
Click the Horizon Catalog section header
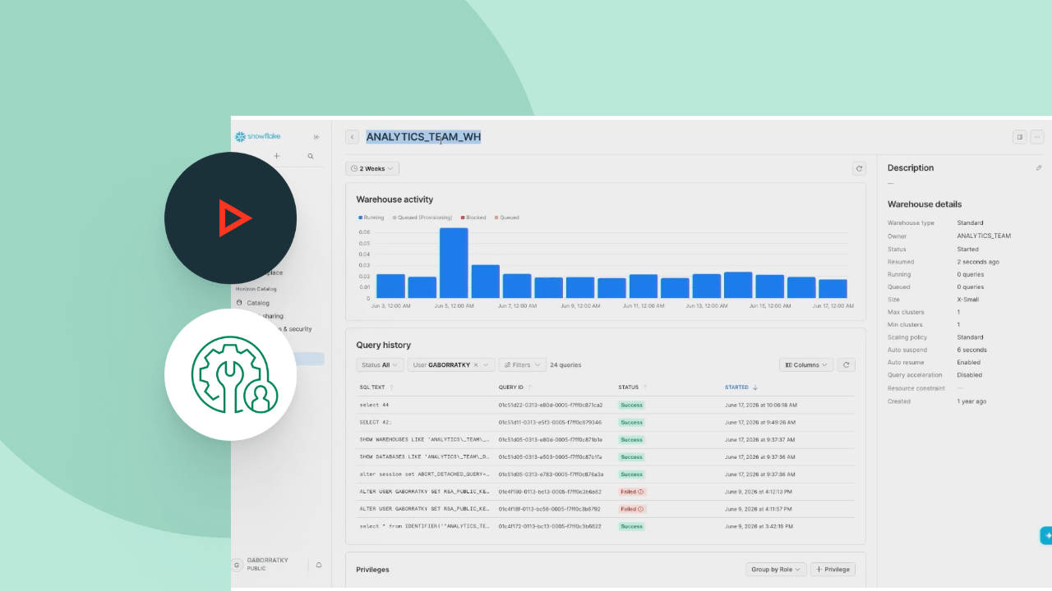pos(256,289)
